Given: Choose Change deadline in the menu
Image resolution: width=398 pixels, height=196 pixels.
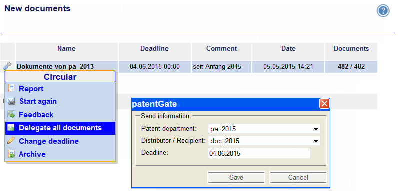Looking at the screenshot, I should tap(49, 141).
